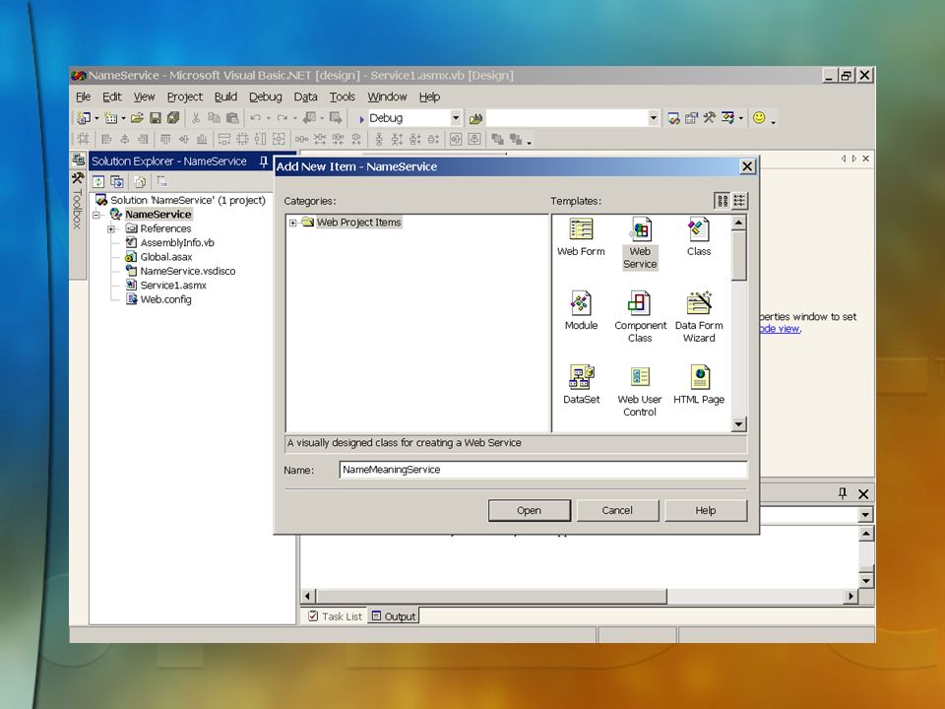Image resolution: width=945 pixels, height=709 pixels.
Task: Open the Edit menu
Action: pos(112,97)
